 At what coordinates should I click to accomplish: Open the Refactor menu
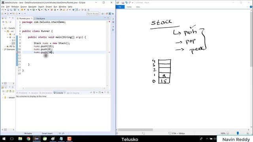(x=15, y=7)
